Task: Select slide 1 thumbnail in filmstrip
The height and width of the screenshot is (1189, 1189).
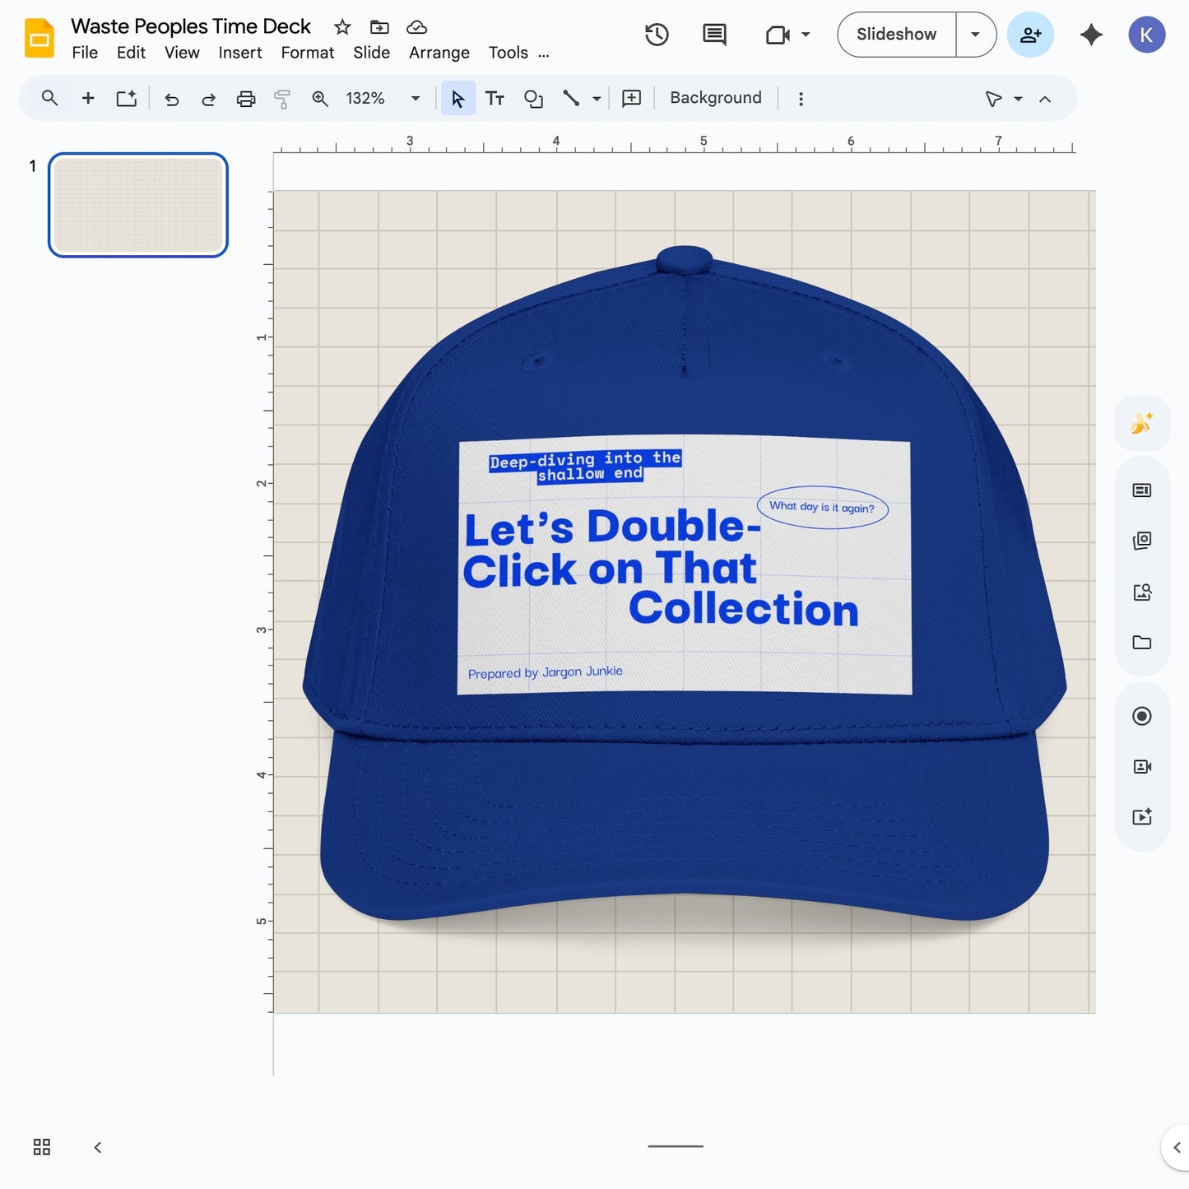Action: (x=138, y=205)
